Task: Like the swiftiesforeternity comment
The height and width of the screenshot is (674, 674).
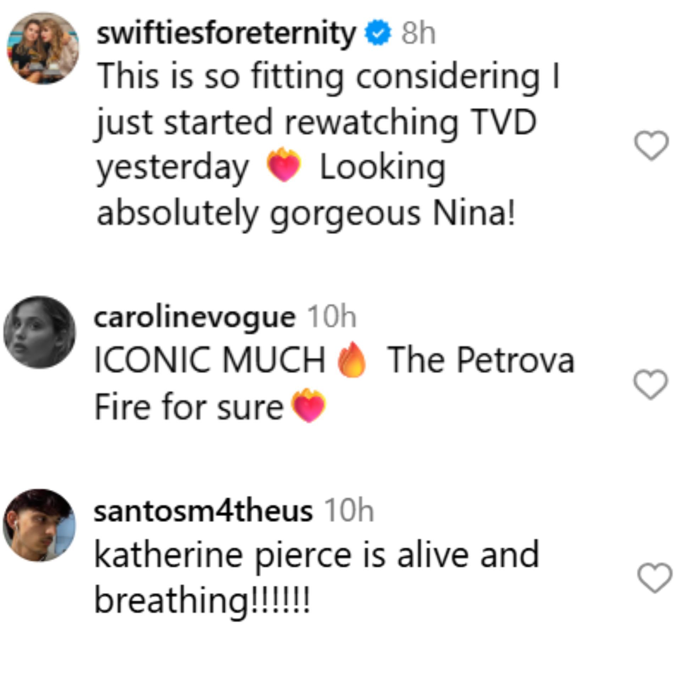Action: pos(651,145)
